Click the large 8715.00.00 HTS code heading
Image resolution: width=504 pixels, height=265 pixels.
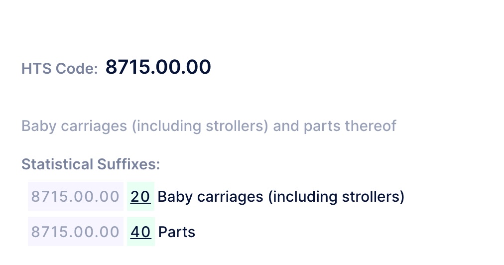click(x=158, y=67)
